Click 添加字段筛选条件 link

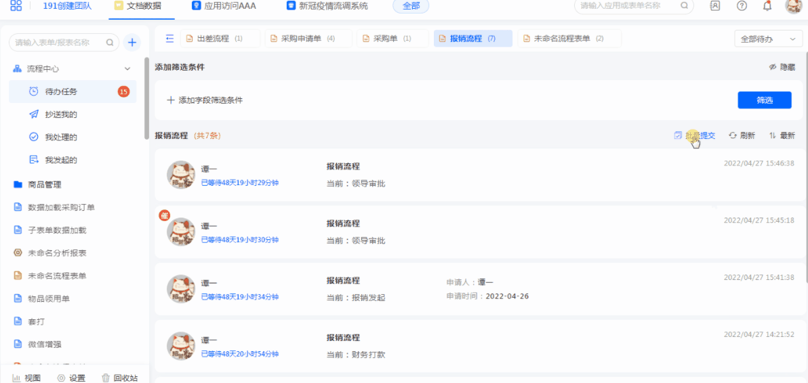coord(205,100)
